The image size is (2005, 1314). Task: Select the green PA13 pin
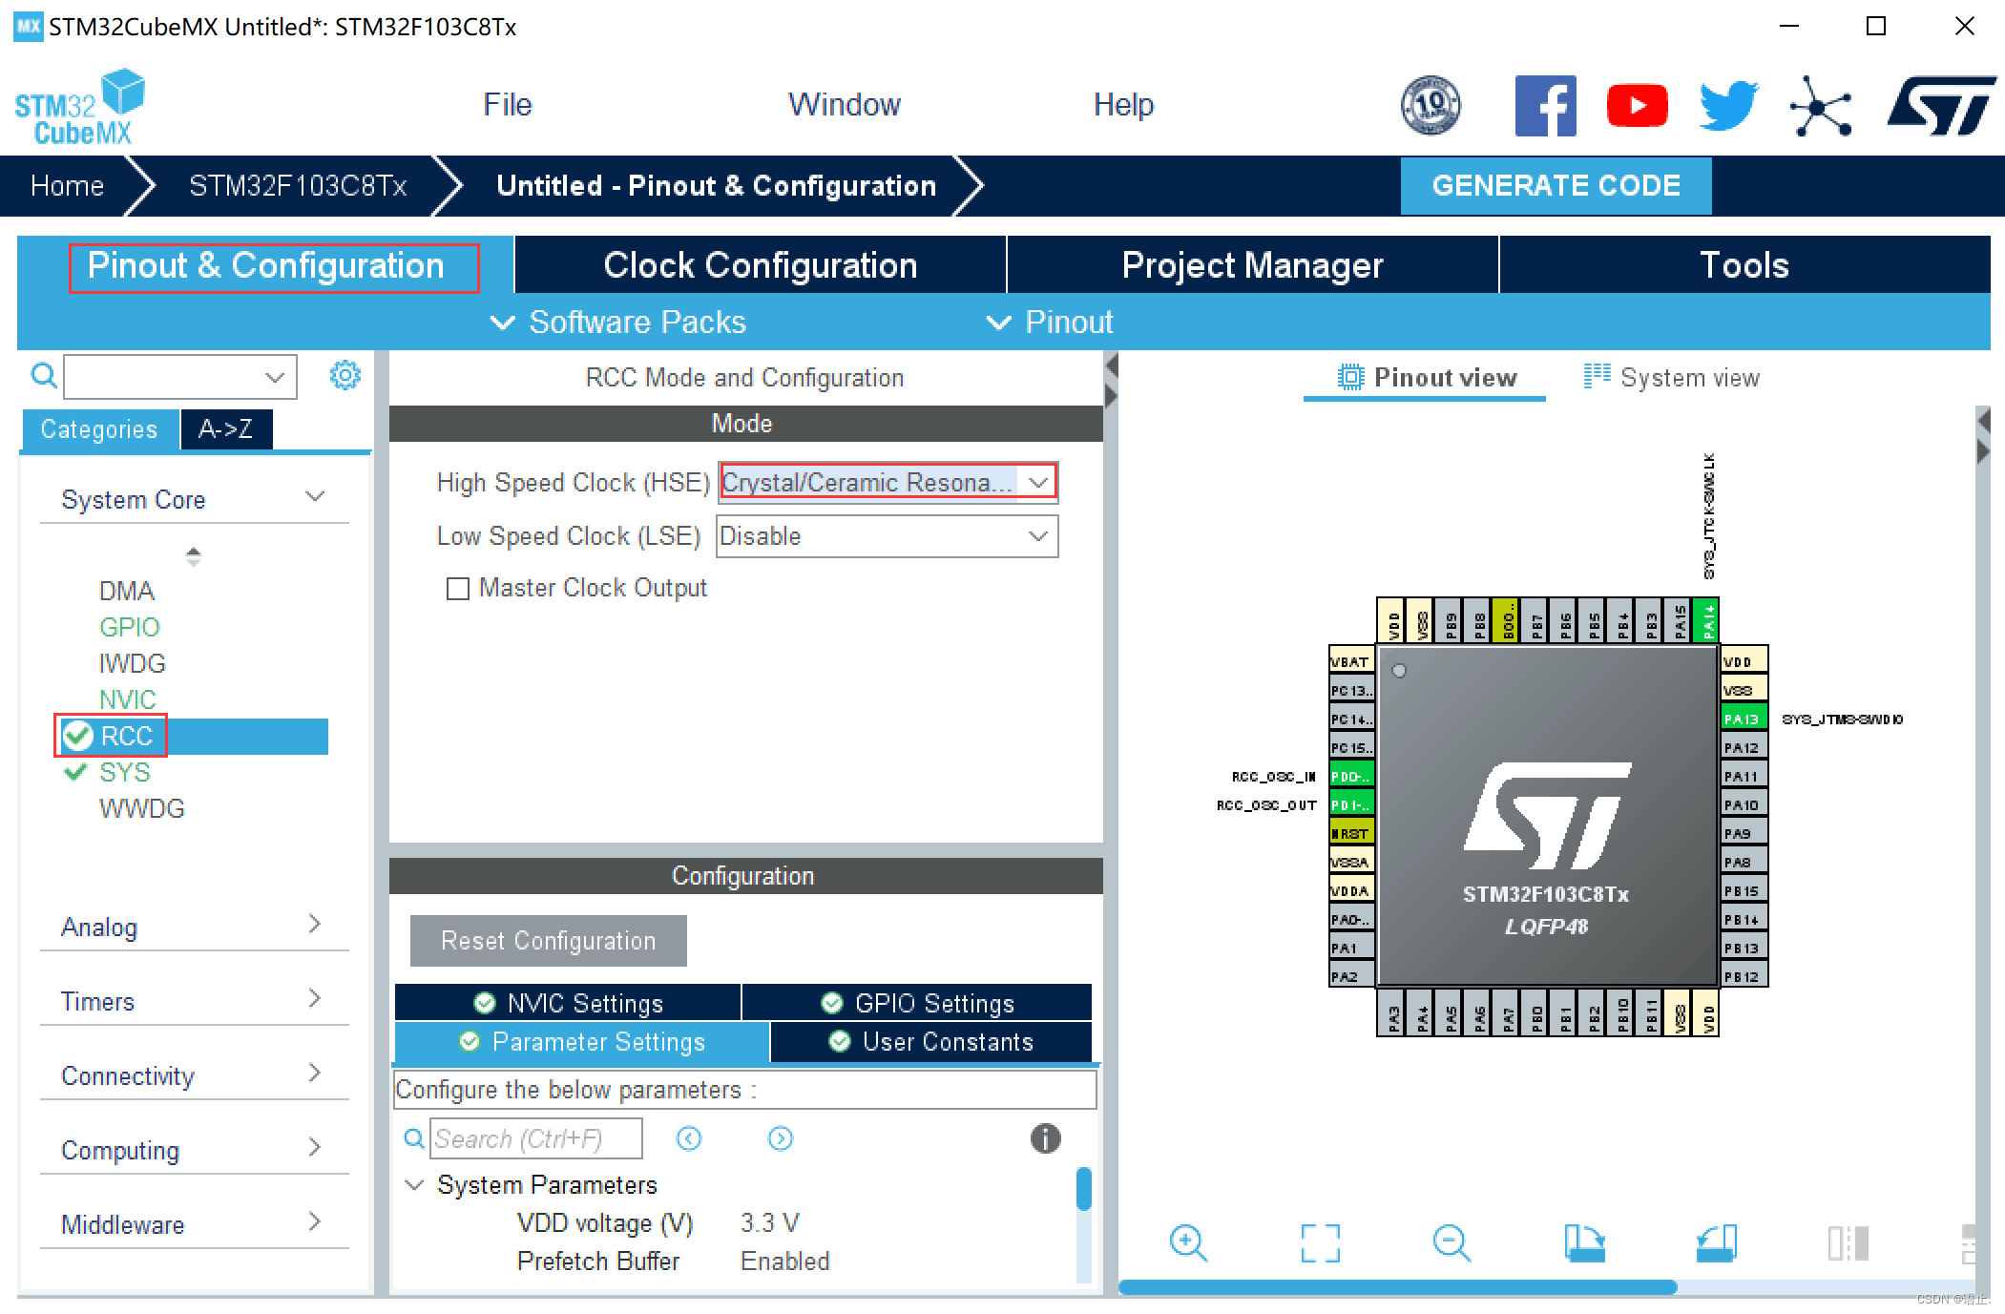pyautogui.click(x=1743, y=719)
